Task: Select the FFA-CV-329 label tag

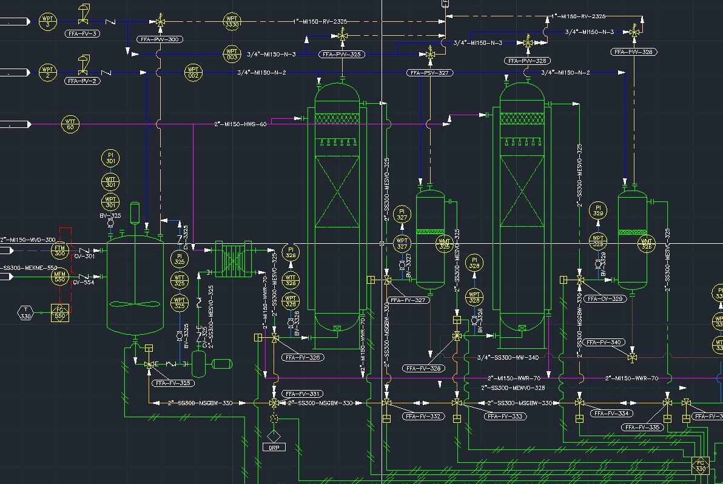Action: pos(606,299)
